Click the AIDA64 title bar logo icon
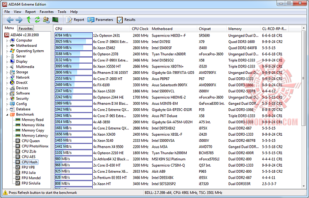Viewport: 309px width, 198px height. (5, 4)
